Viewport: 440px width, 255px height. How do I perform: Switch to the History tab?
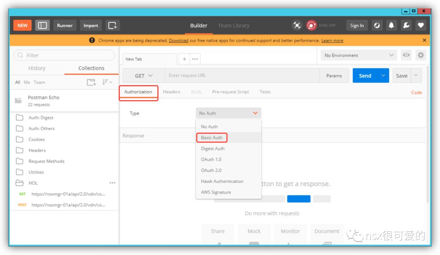(x=37, y=68)
